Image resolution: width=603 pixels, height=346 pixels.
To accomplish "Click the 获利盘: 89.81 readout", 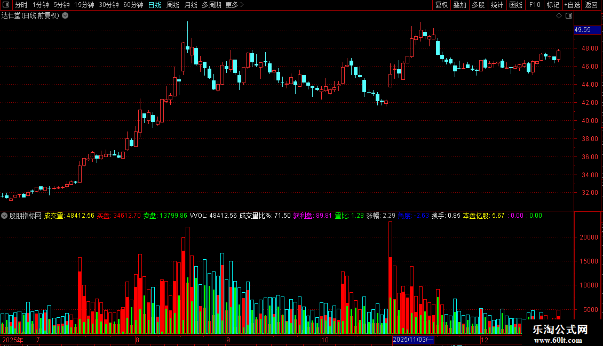I will click(313, 216).
